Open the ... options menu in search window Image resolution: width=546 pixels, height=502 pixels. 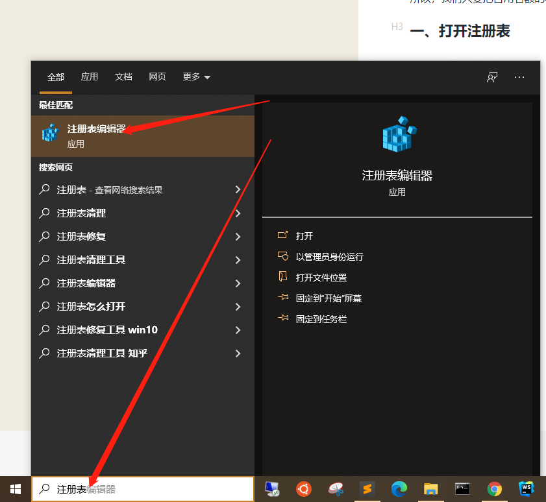[519, 77]
